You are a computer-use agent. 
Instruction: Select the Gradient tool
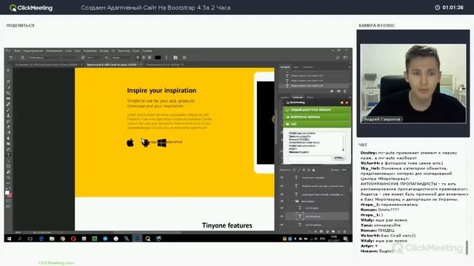tap(8, 132)
